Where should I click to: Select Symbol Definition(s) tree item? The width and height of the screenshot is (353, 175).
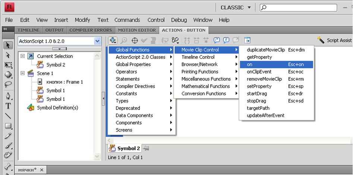point(53,108)
